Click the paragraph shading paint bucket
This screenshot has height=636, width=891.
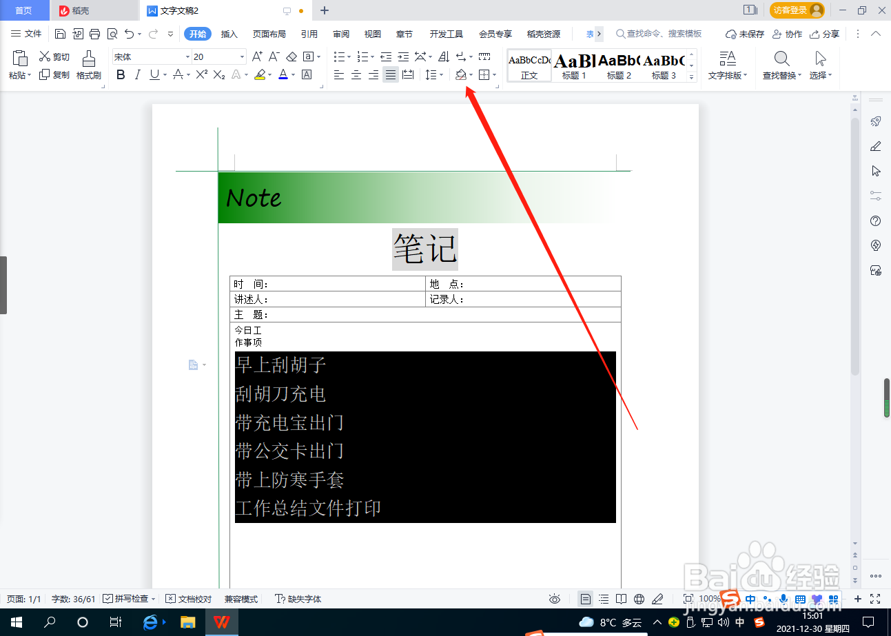(460, 74)
